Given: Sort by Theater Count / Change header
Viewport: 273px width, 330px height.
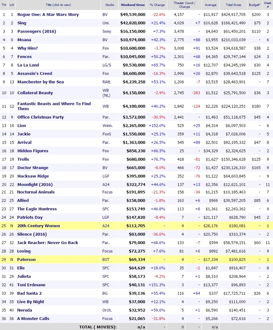Looking at the screenshot, I should (184, 5).
